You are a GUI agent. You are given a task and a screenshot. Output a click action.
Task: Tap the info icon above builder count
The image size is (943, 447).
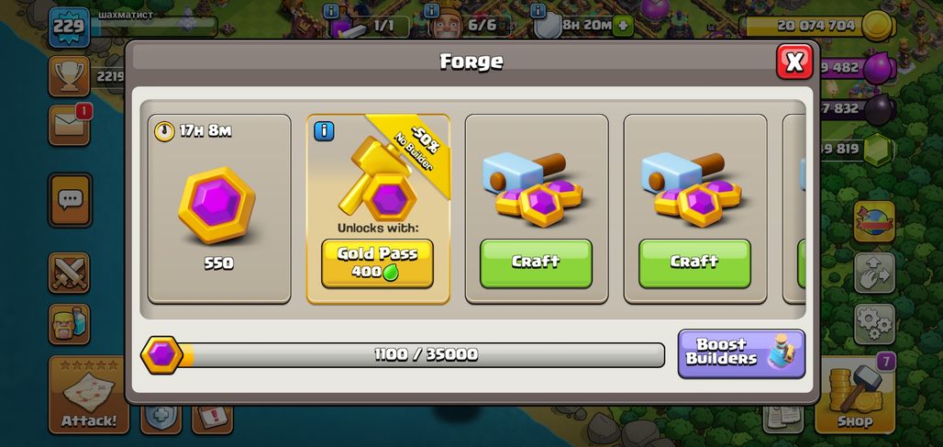tap(432, 11)
